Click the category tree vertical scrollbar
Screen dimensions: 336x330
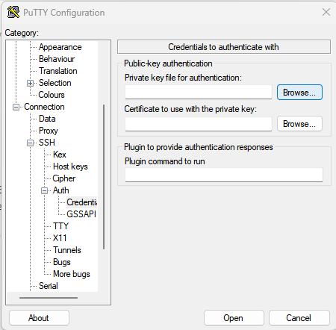pyautogui.click(x=104, y=177)
